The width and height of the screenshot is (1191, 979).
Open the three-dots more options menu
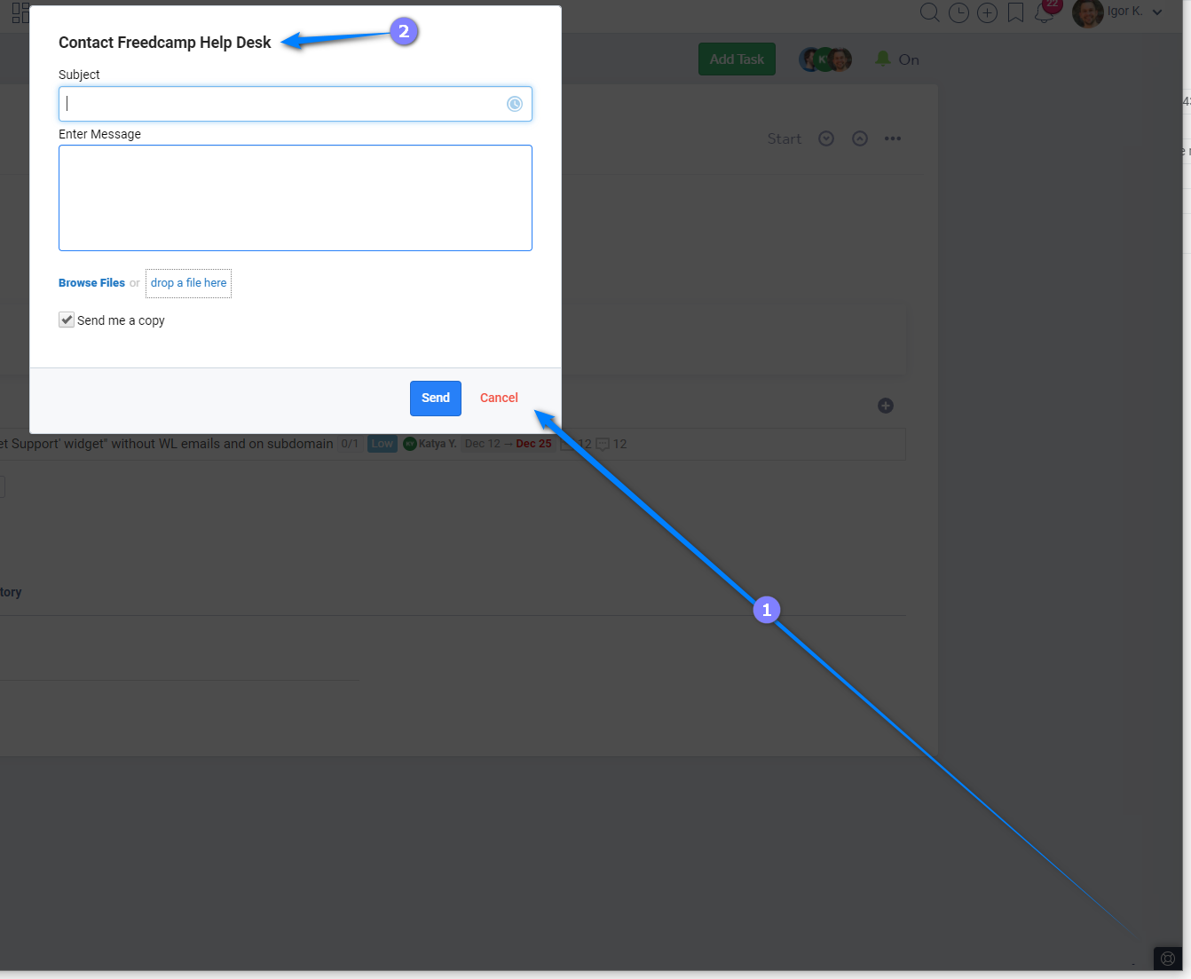(x=893, y=138)
